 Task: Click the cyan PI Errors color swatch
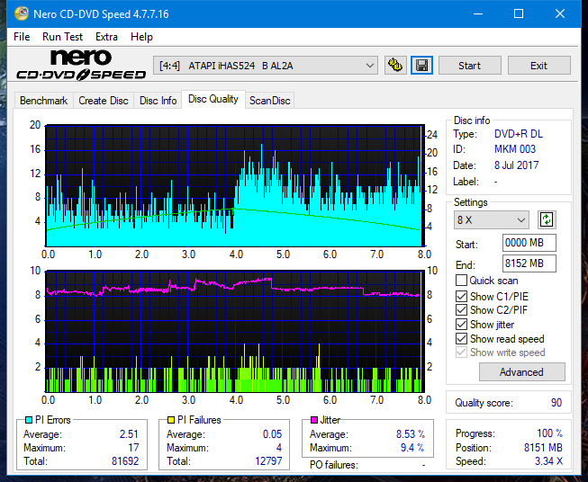click(28, 420)
